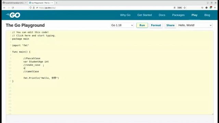Click the dark round extension icon
This screenshot has height=123, width=219.
click(x=206, y=8)
